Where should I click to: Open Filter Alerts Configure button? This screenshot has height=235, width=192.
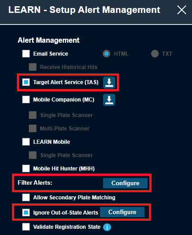coord(125,183)
